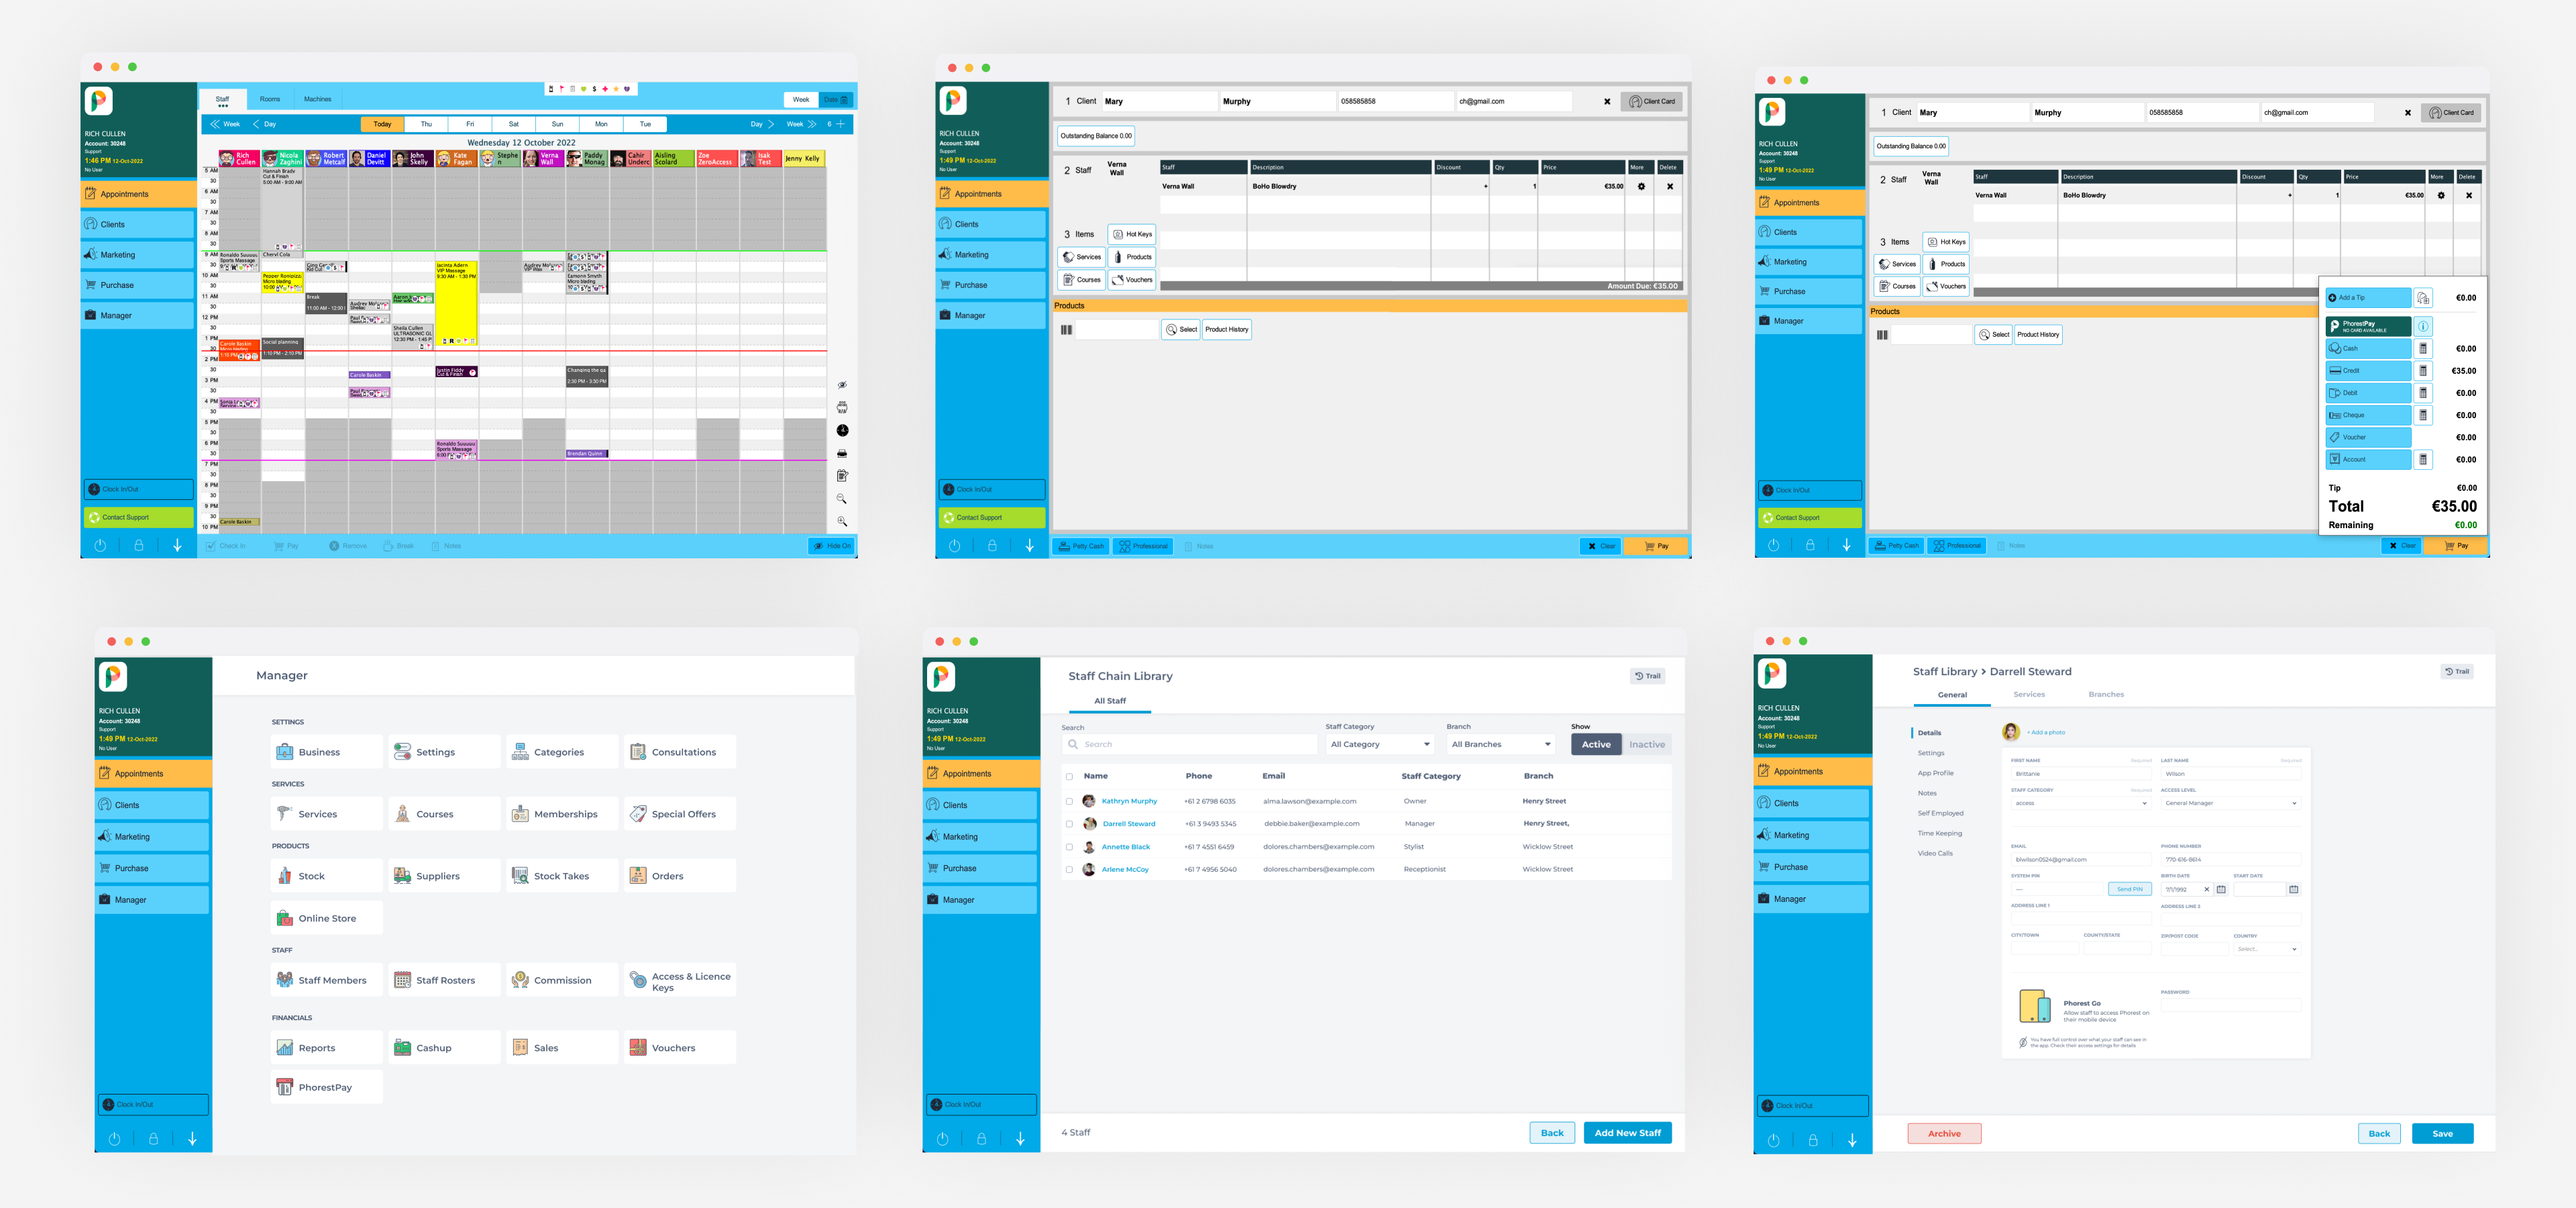2576x1208 pixels.
Task: Show Inactive staff in the Staff Chain Library
Action: click(x=1647, y=744)
